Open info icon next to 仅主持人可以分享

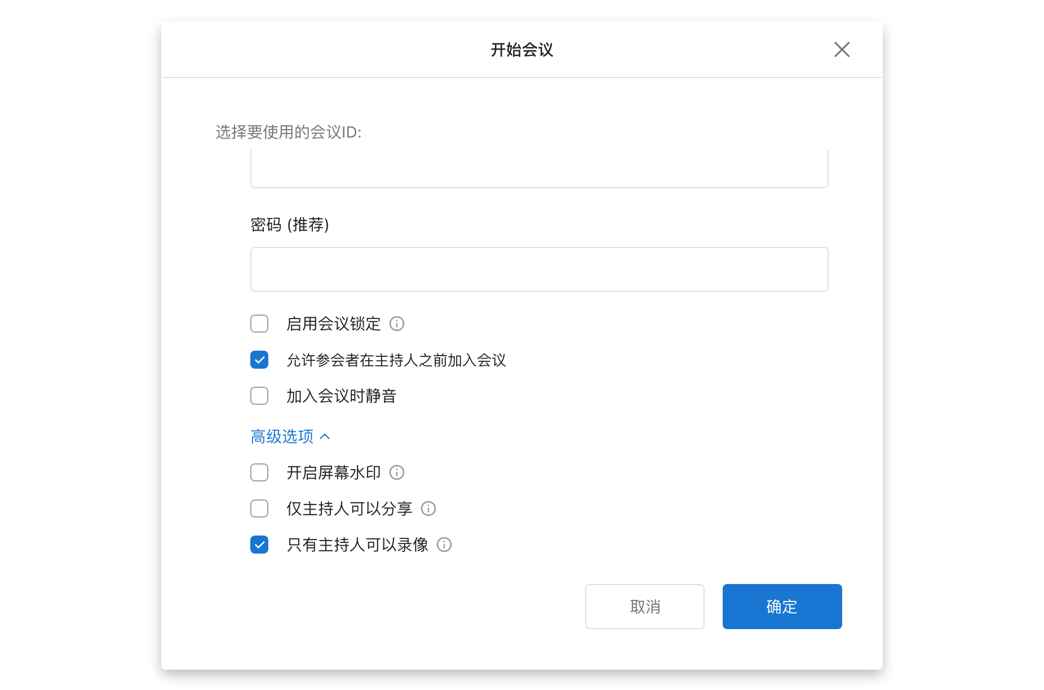429,509
